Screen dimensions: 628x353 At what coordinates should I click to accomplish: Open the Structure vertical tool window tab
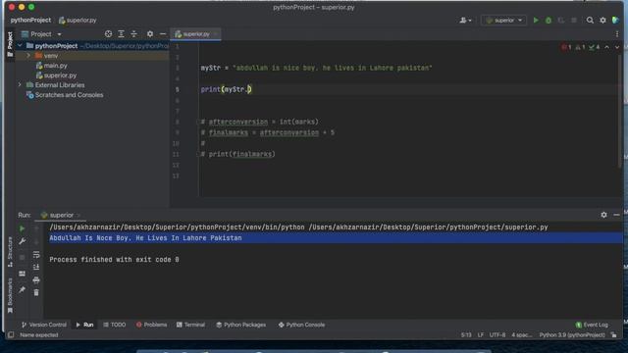[x=10, y=251]
